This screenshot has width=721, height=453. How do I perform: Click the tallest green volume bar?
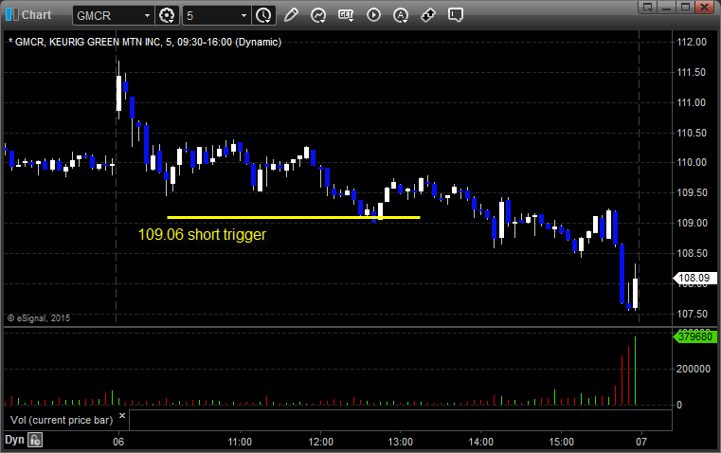coord(636,371)
